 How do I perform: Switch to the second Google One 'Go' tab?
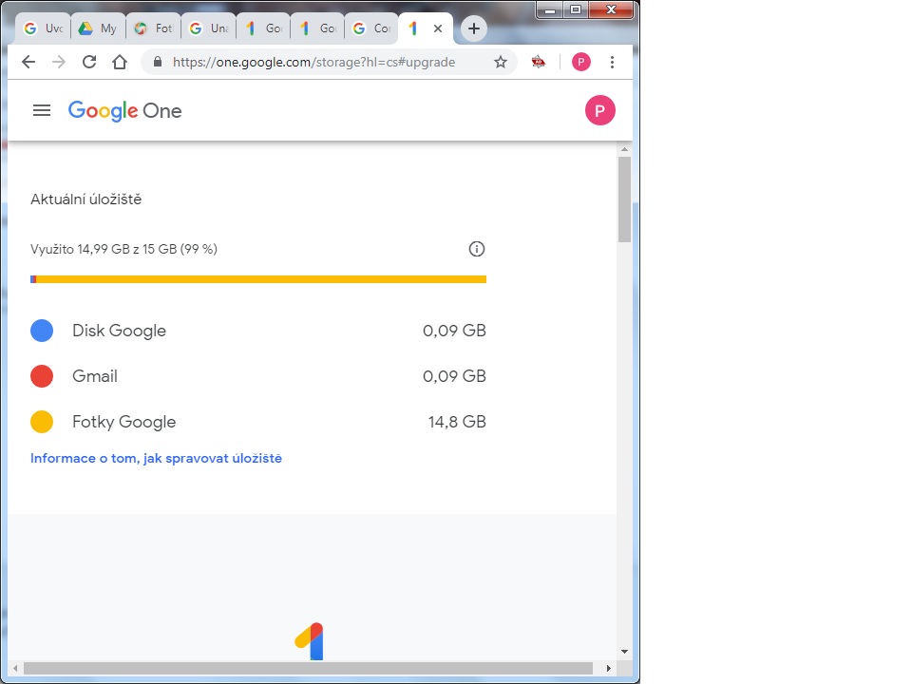click(317, 28)
